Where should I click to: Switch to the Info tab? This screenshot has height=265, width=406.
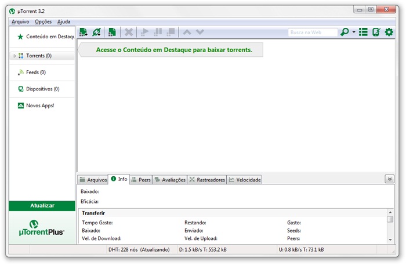coord(119,179)
